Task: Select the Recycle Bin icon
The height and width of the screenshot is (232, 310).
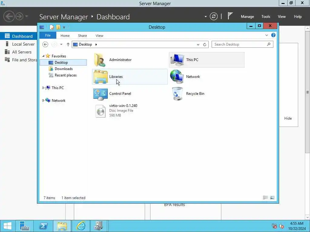Action: (x=177, y=94)
